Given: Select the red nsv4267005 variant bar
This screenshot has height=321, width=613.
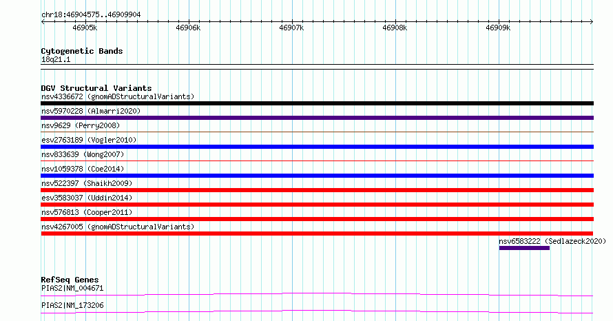Looking at the screenshot, I should point(317,234).
